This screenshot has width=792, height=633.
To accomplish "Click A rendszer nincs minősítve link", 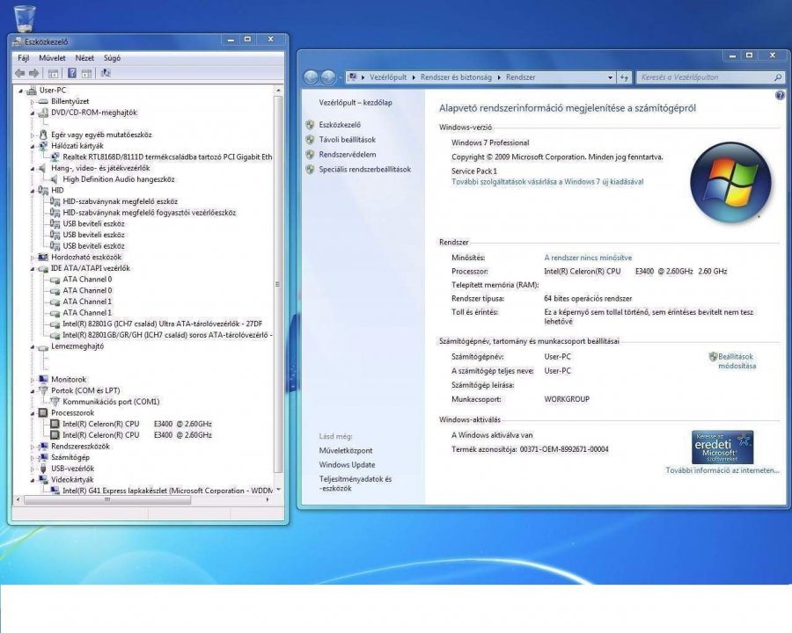I will click(588, 258).
